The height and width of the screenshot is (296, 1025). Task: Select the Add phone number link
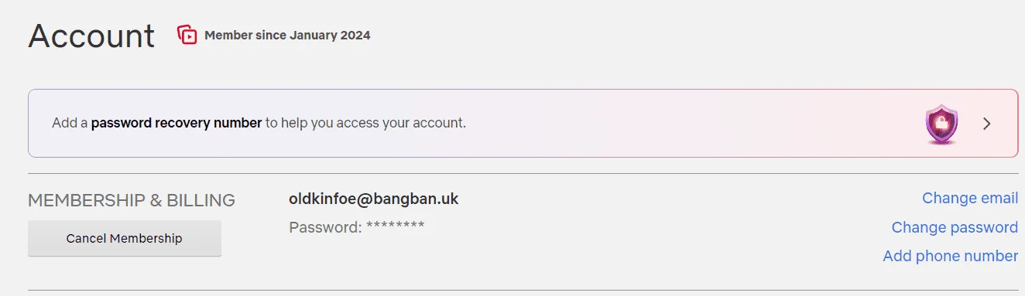coord(950,256)
